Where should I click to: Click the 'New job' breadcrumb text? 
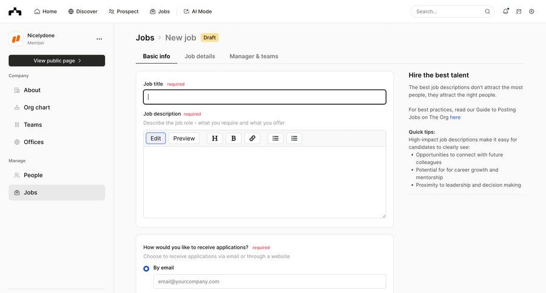coord(181,38)
